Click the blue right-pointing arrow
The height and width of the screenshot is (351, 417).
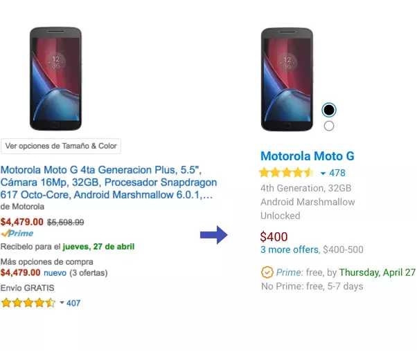click(x=213, y=236)
